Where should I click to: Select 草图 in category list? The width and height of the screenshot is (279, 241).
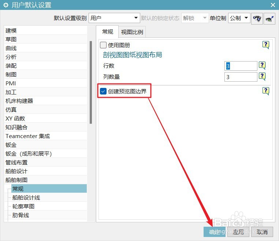coord(45,39)
